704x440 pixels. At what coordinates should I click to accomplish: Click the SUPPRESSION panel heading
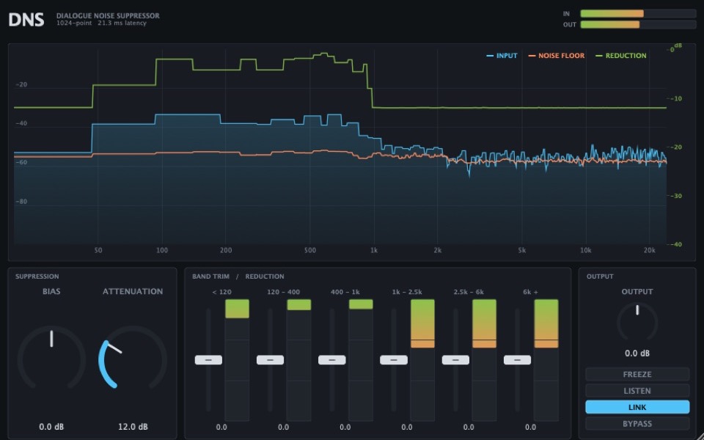click(x=37, y=276)
